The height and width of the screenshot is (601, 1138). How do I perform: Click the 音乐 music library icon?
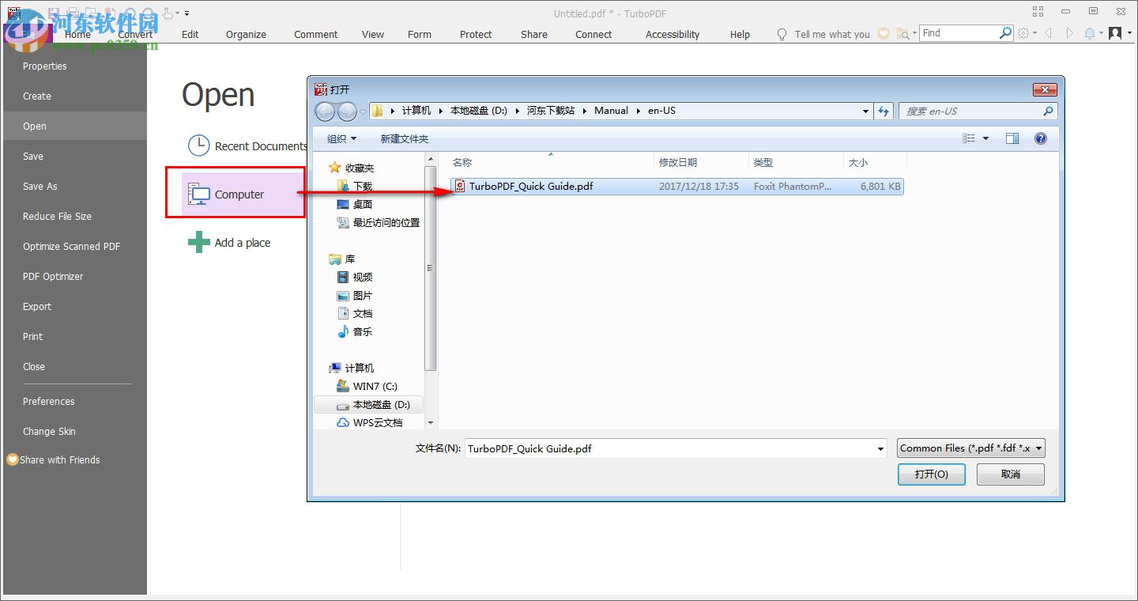(x=345, y=331)
